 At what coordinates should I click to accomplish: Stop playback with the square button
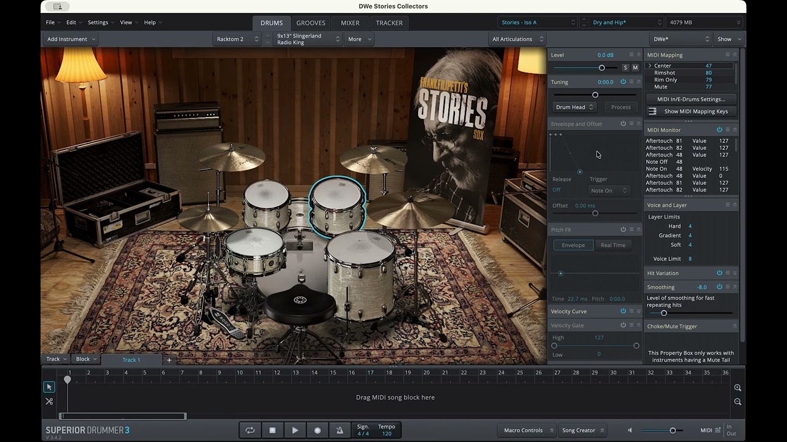[x=272, y=430]
